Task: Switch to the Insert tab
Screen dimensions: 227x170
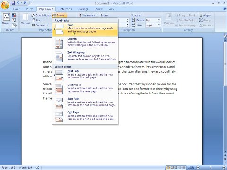Action: (29, 9)
